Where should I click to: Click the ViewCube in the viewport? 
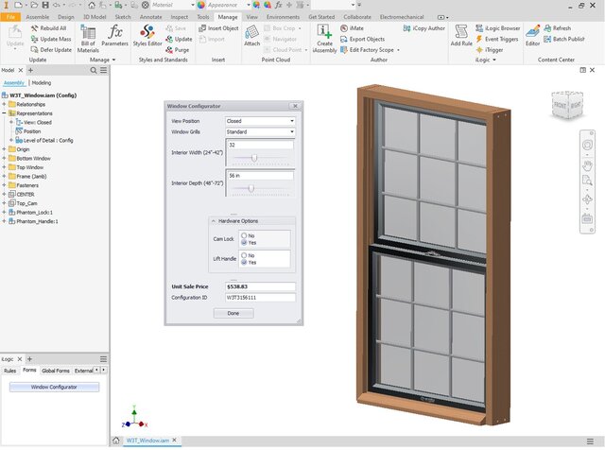point(566,106)
